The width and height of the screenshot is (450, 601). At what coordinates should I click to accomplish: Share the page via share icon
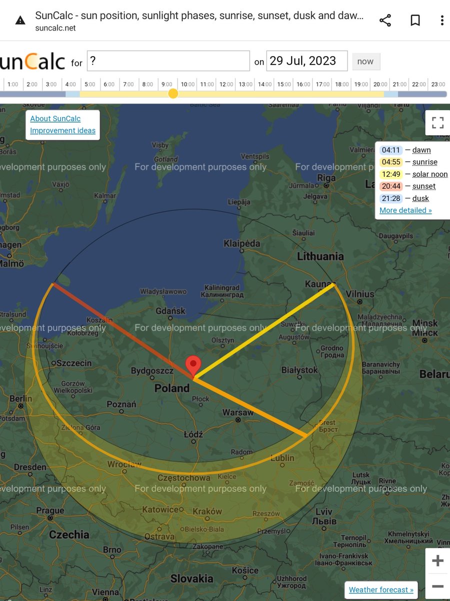tap(385, 21)
